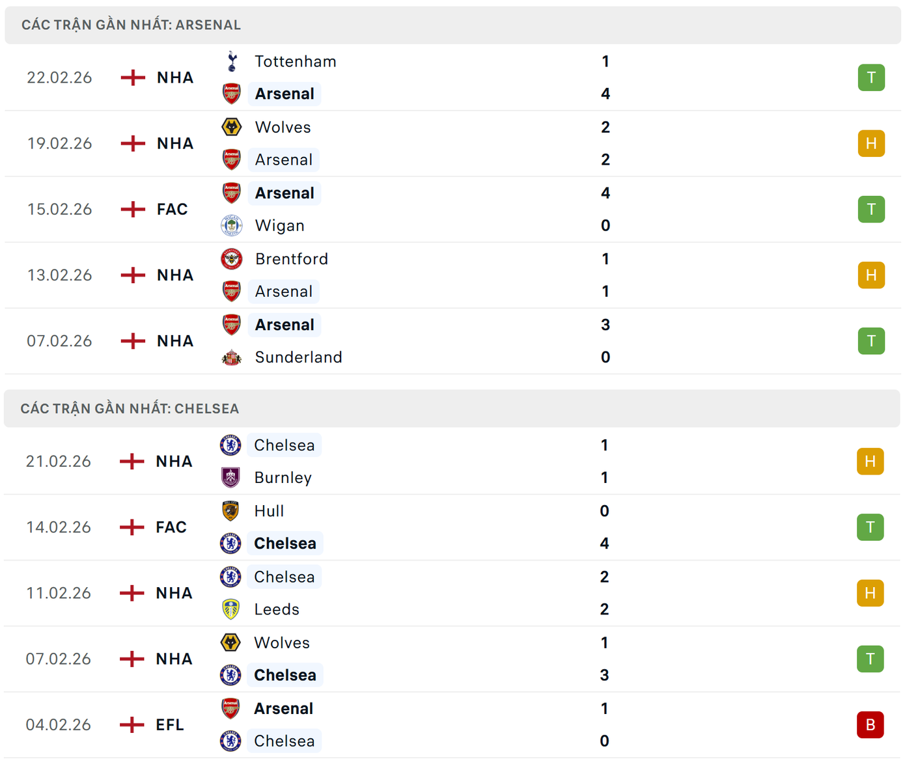The width and height of the screenshot is (905, 770).
Task: Toggle the red B badge for Arsenal vs Chelsea
Action: coord(870,724)
